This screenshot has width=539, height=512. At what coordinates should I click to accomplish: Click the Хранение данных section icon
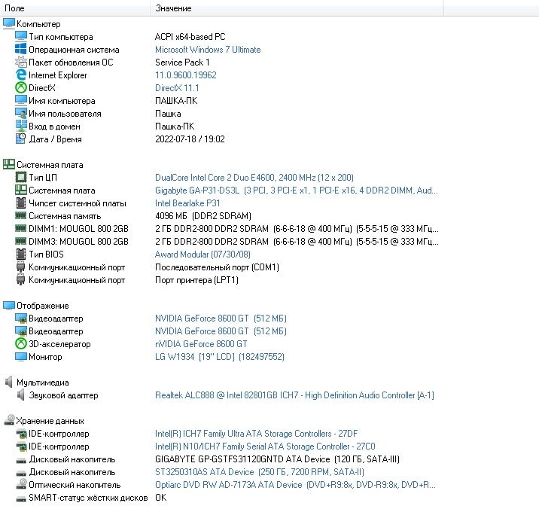coord(9,420)
